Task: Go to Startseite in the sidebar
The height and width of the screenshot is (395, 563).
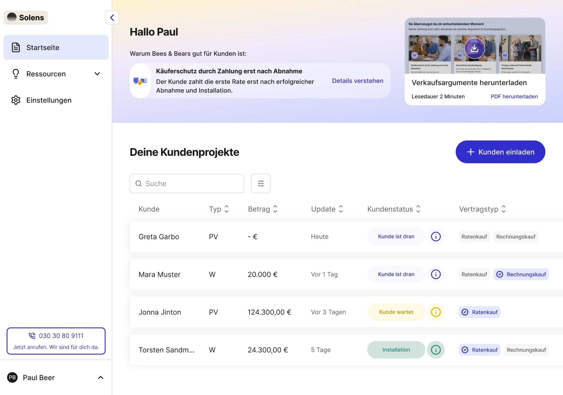Action: click(56, 47)
